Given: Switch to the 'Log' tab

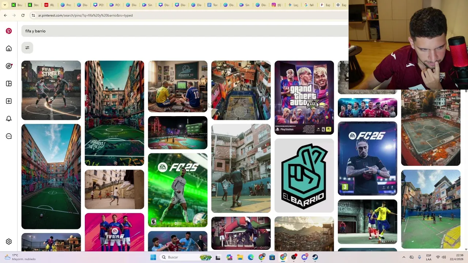Looking at the screenshot, I should click(293, 5).
